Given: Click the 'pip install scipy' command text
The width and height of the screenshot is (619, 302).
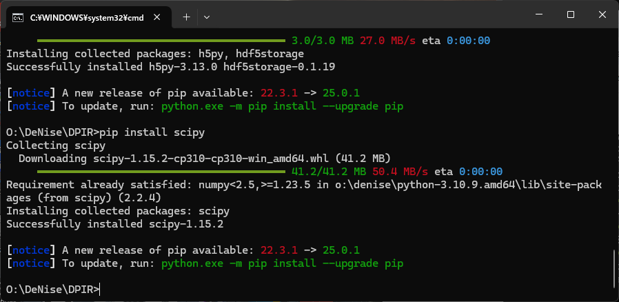Looking at the screenshot, I should (x=152, y=132).
